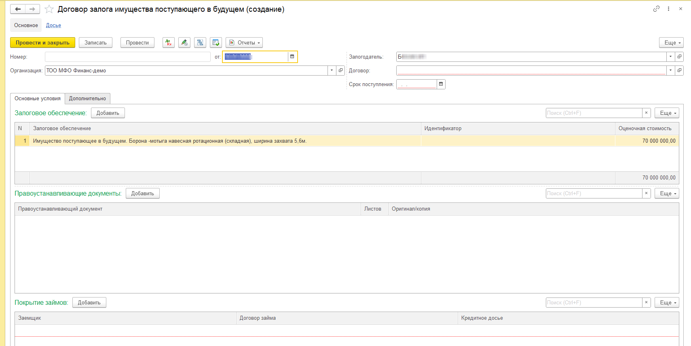Viewport: 691px width, 346px height.
Task: Select the row 'Имущество поступающее в будущем. Борона'
Action: [347, 141]
